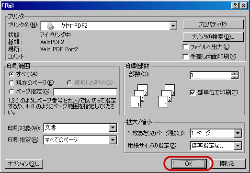Click the printer icon beside クセロPDF2
Viewport: 250px width, 173px height.
50,26
